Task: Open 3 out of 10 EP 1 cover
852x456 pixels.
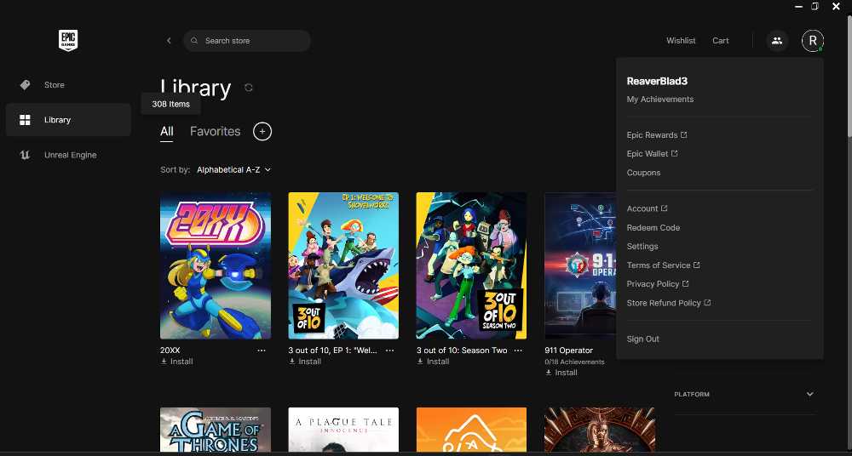Action: tap(343, 265)
